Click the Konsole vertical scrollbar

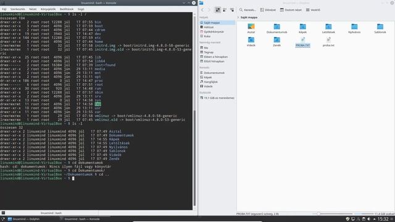tap(194, 111)
